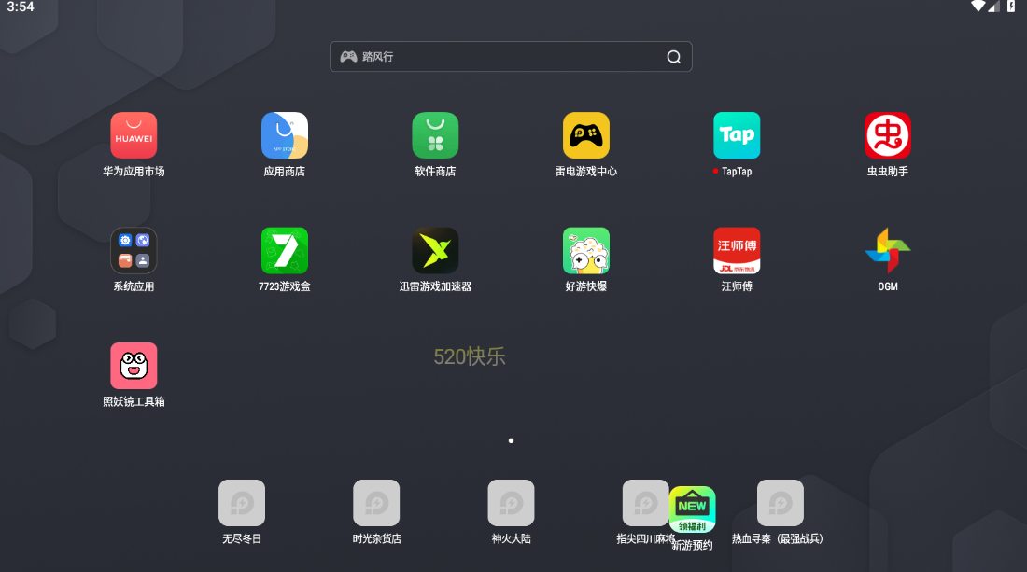
Task: Open the 7723游戏盒 app
Action: click(x=285, y=249)
